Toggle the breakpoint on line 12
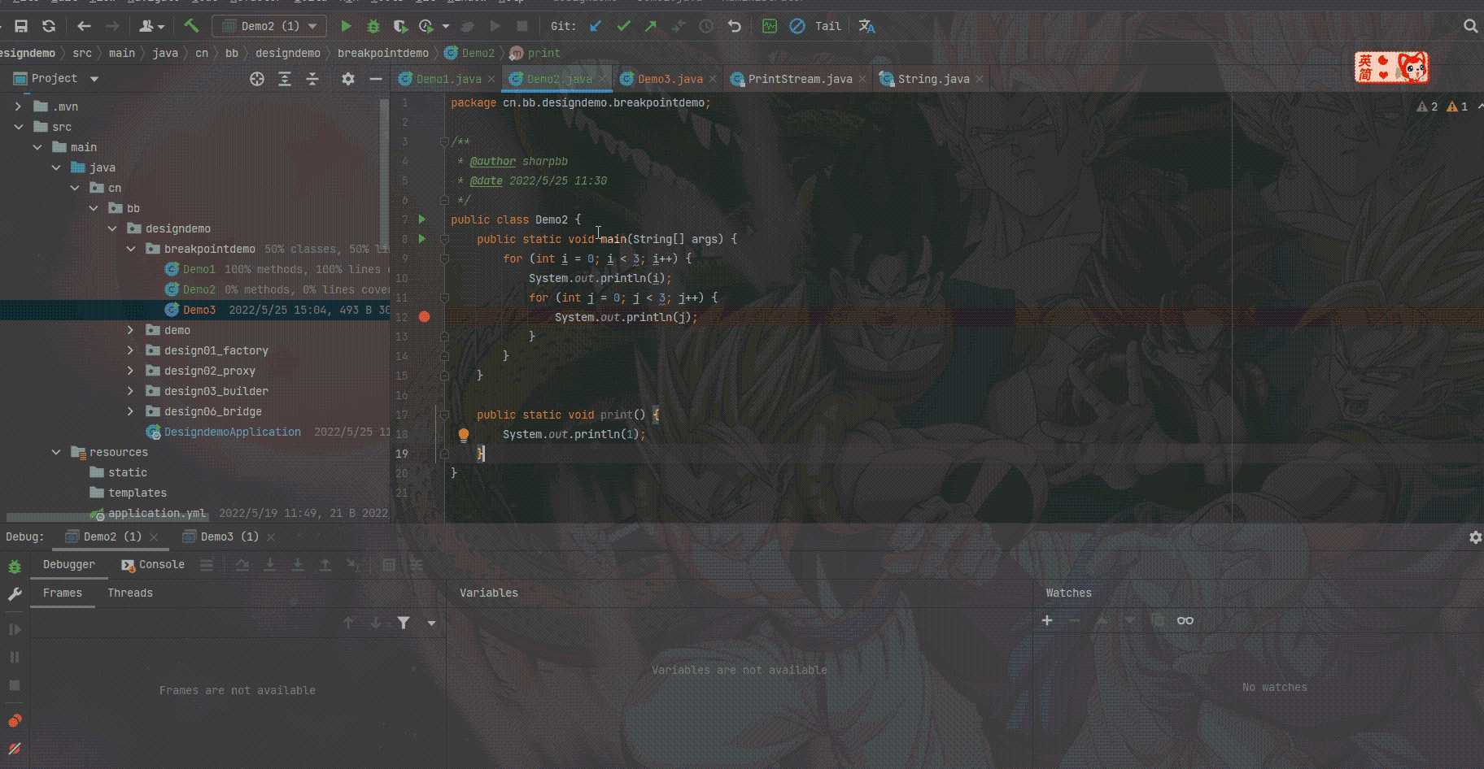This screenshot has height=769, width=1484. click(424, 317)
